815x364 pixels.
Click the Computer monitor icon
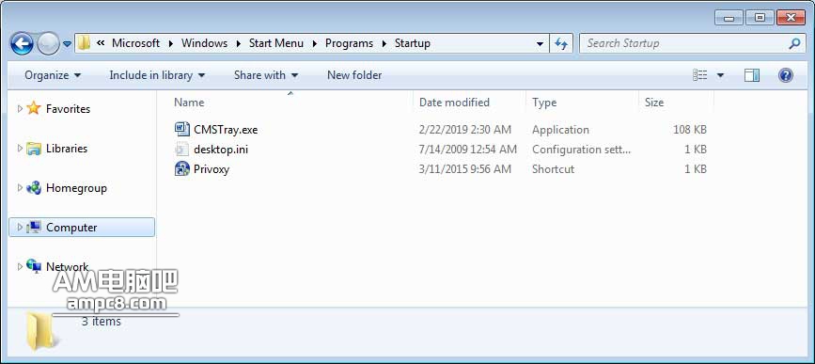tap(34, 228)
